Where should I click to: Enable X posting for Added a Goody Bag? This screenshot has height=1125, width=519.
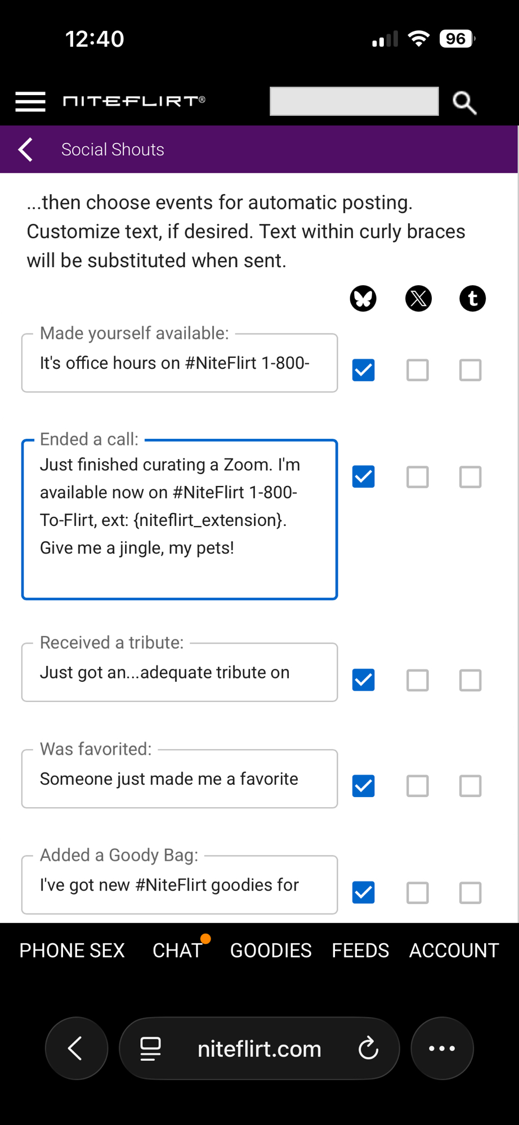tap(418, 893)
